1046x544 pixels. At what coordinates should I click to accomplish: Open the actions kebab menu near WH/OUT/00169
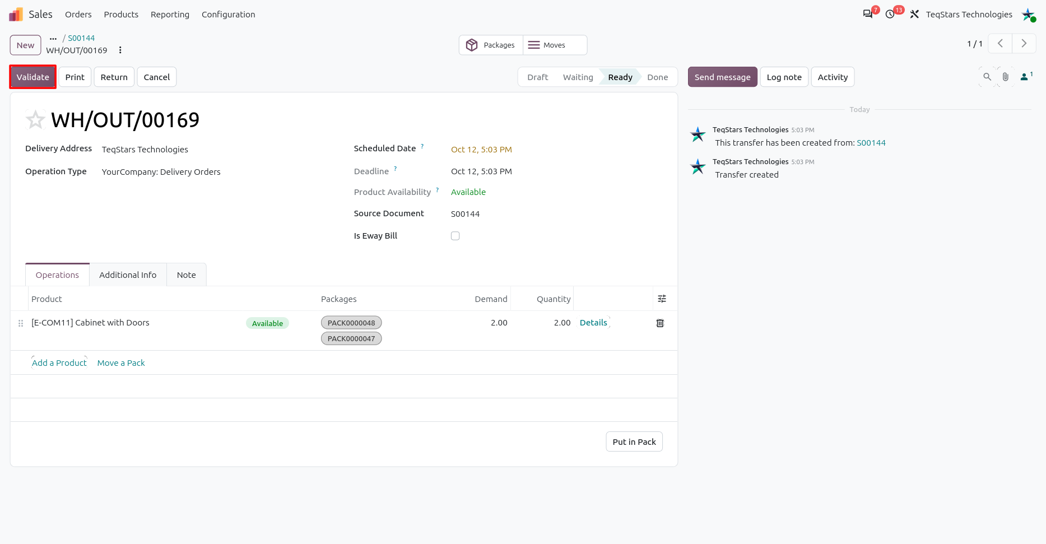[120, 50]
